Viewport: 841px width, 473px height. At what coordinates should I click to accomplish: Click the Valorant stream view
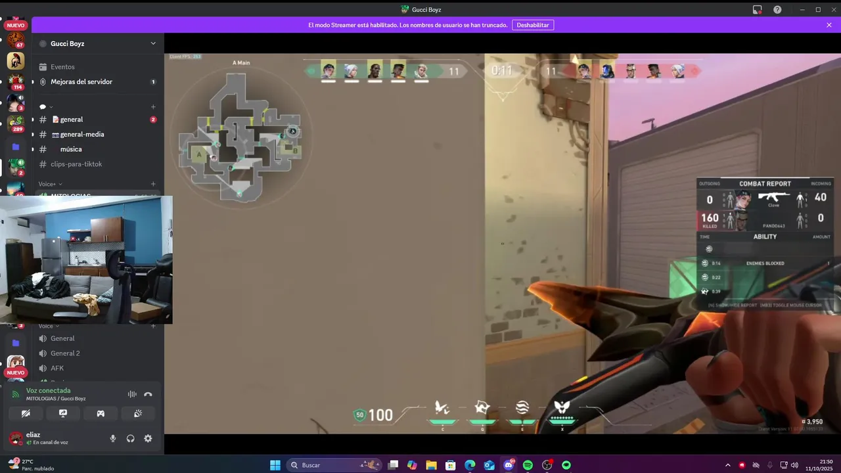[x=503, y=243]
